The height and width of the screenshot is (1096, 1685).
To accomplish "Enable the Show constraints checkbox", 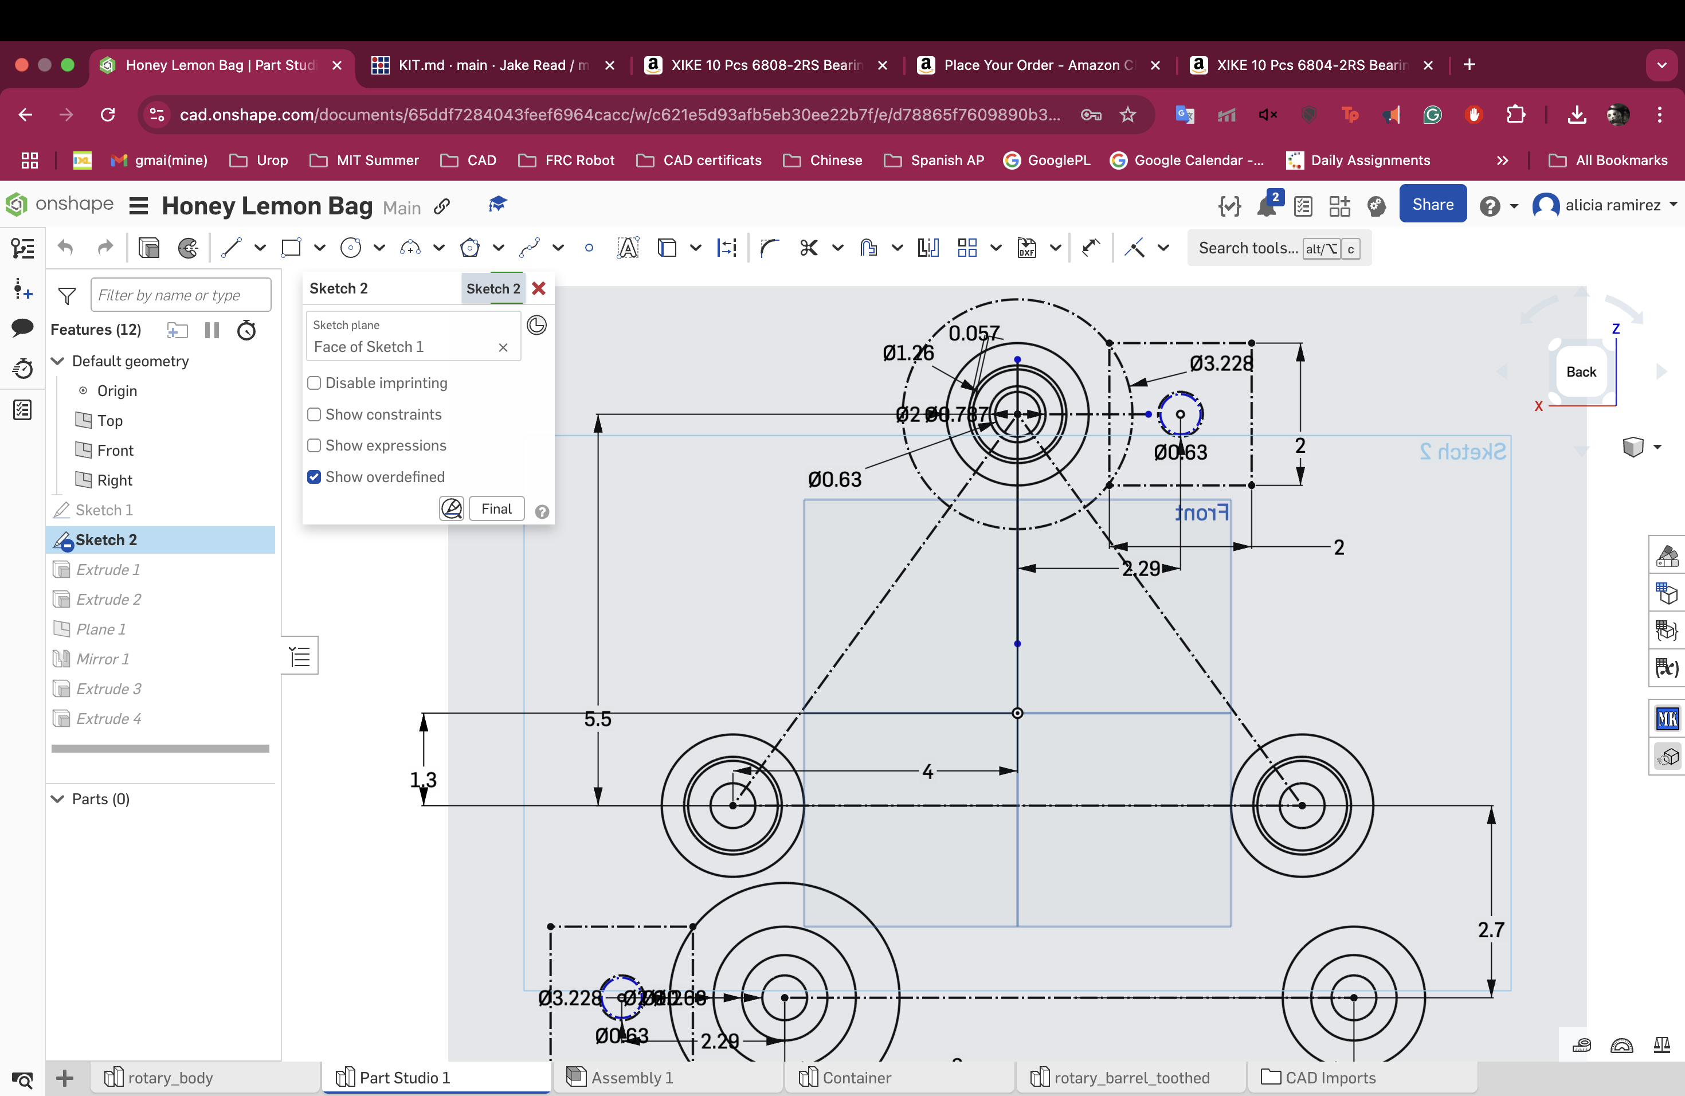I will tap(314, 414).
